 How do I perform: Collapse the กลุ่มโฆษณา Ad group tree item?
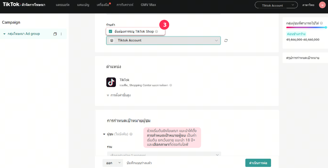[4, 34]
